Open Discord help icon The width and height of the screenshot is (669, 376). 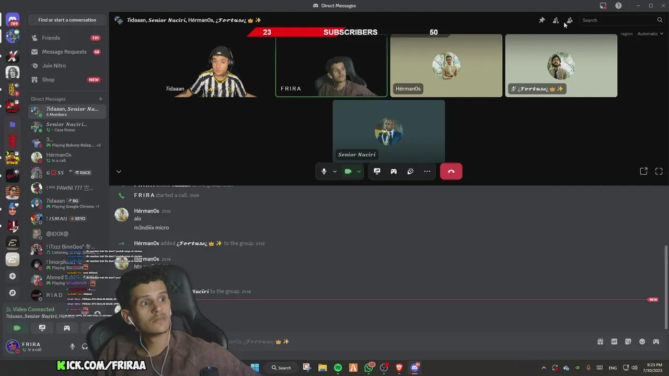point(618,6)
